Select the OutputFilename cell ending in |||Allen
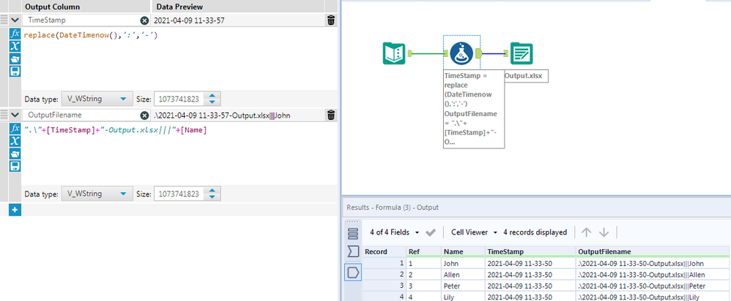This screenshot has width=731, height=301. [x=653, y=275]
